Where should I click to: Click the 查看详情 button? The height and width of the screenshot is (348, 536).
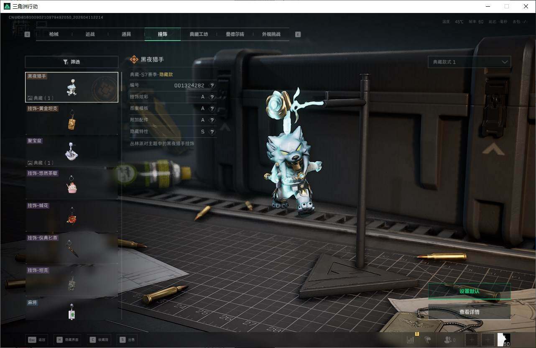(469, 312)
